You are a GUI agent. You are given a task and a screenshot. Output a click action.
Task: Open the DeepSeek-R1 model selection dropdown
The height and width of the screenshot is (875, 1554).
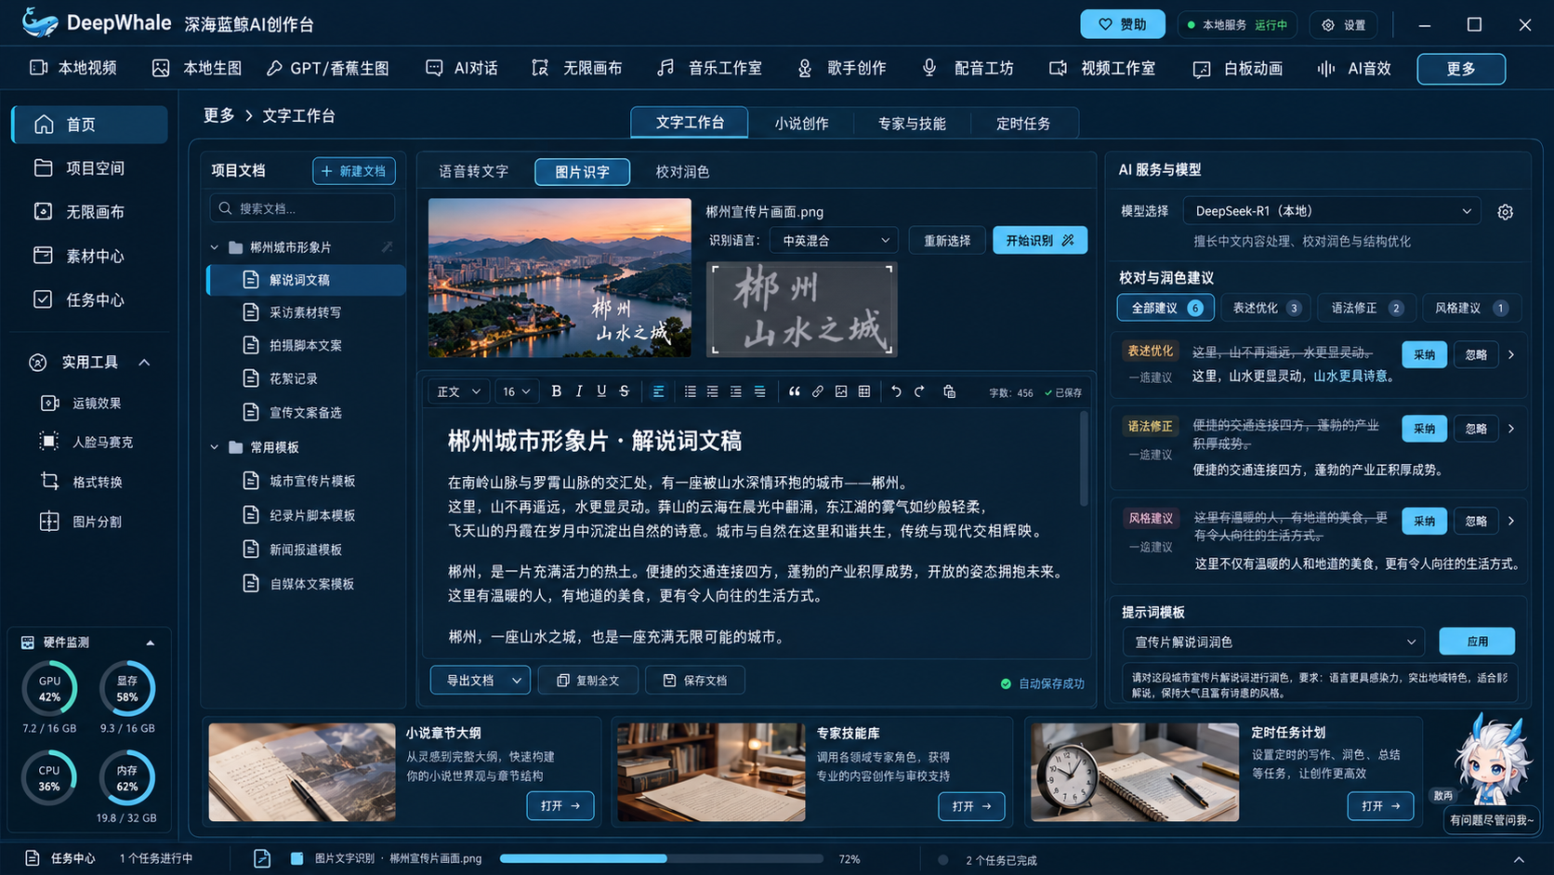pos(1332,211)
